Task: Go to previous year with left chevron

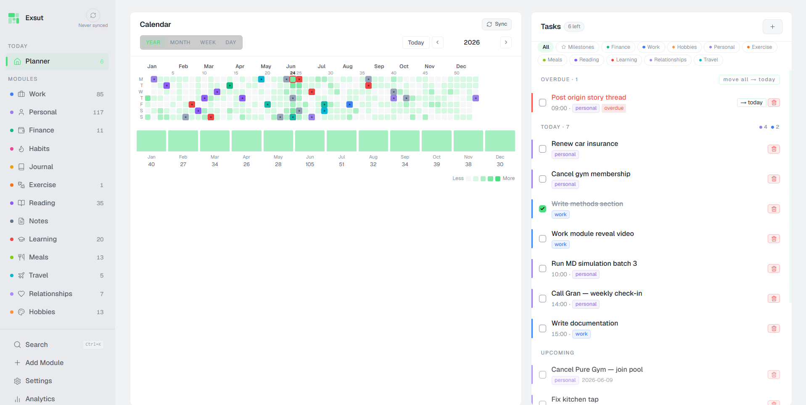Action: (x=438, y=42)
